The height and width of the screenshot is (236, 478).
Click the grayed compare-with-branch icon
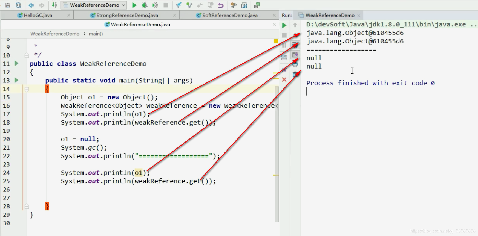click(x=200, y=5)
